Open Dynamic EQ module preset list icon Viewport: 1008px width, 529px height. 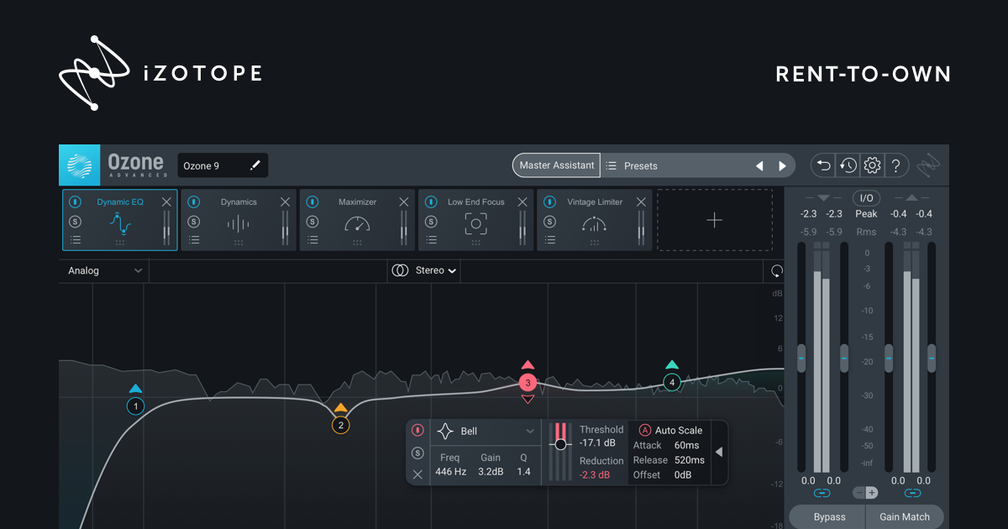click(76, 240)
